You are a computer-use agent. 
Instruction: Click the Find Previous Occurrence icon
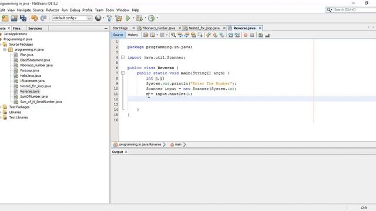pos(180,35)
